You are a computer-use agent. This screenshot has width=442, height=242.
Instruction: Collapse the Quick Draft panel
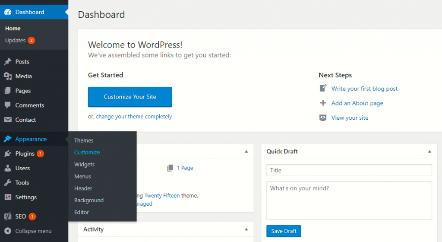point(429,152)
